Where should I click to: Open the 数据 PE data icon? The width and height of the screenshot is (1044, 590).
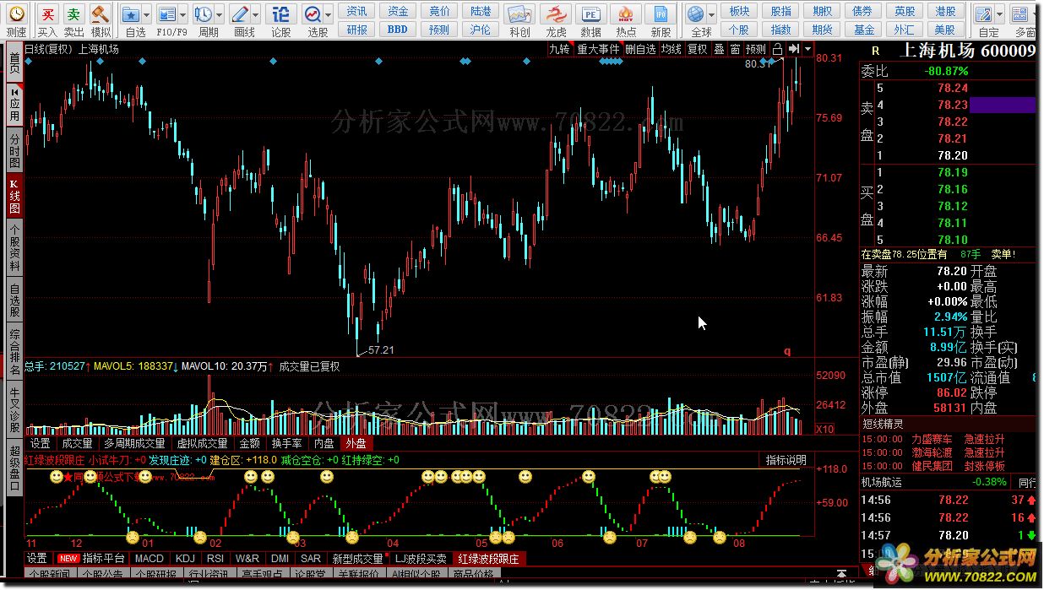[591, 14]
